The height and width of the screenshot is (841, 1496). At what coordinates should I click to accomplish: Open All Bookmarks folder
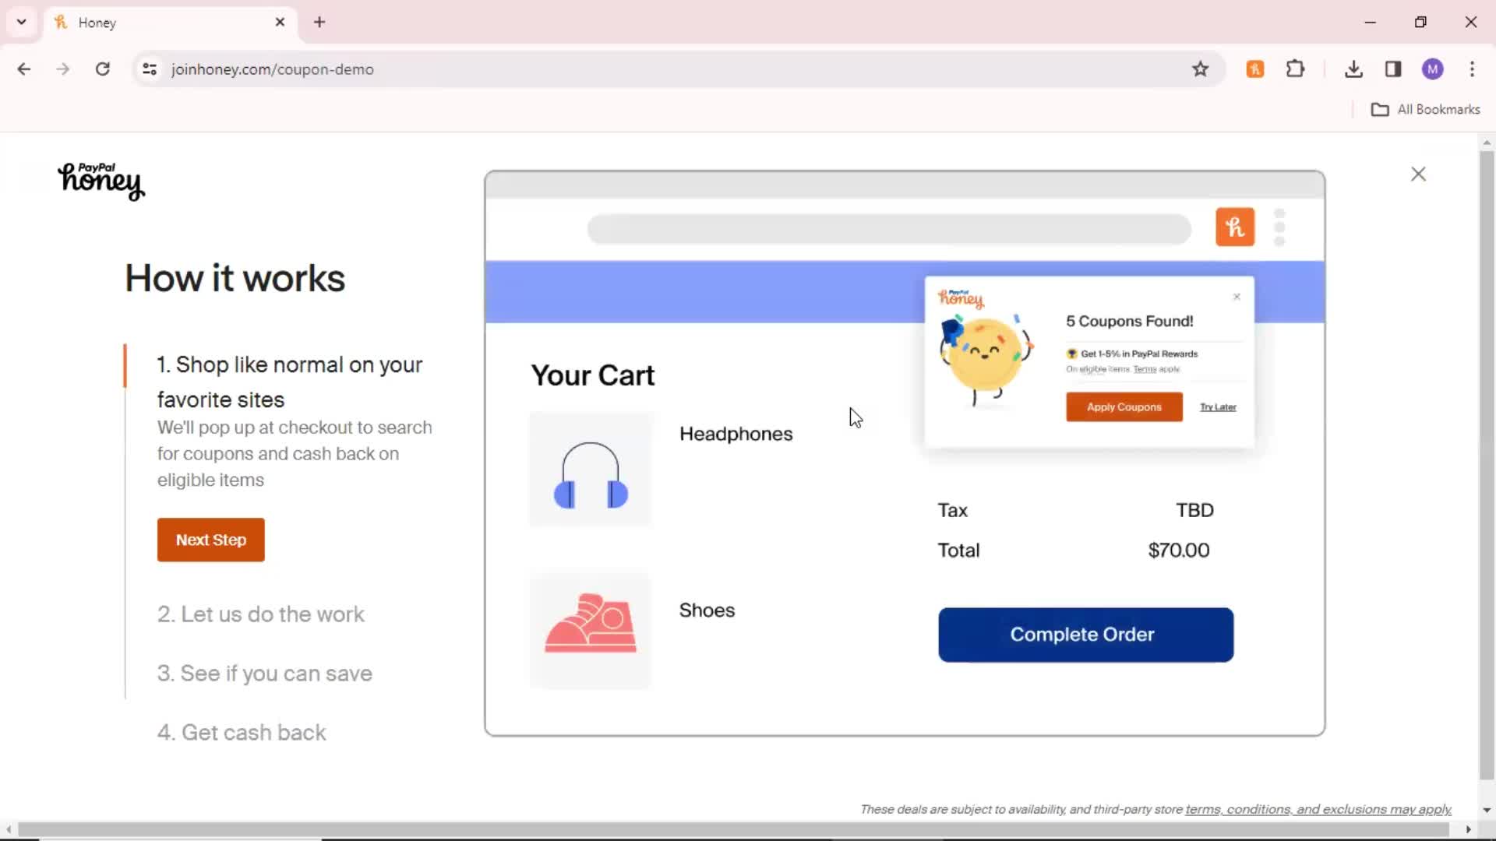[1425, 110]
